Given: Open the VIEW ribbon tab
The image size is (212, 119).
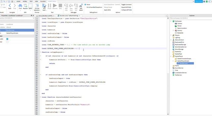Looking at the screenshot, I should tap(36, 1).
